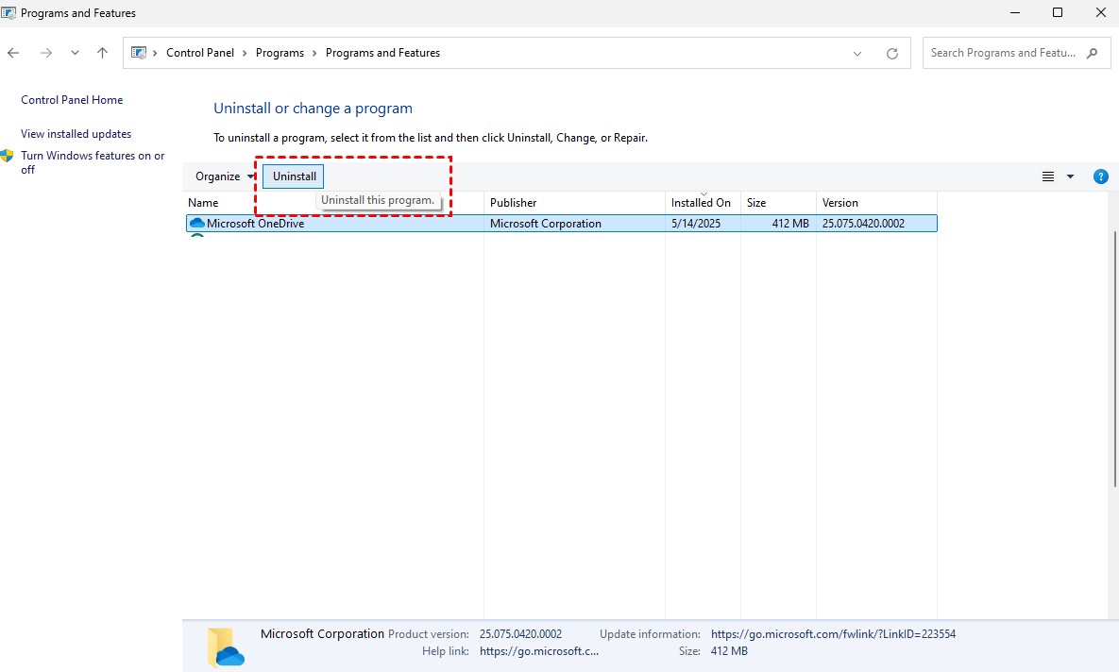Click the search magnifier icon
The width and height of the screenshot is (1119, 672).
tap(1092, 53)
